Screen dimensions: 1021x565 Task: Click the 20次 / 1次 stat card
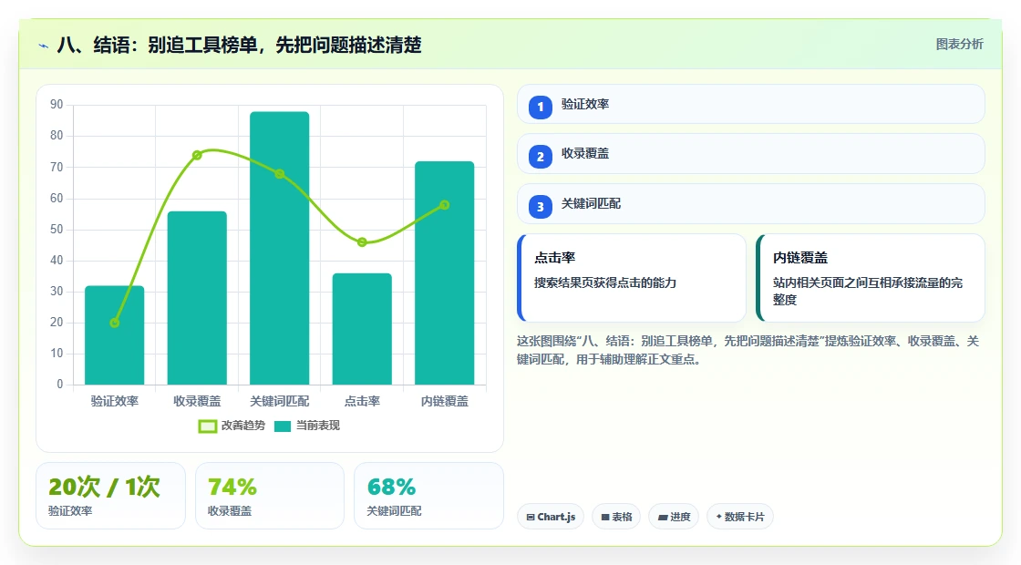[110, 496]
